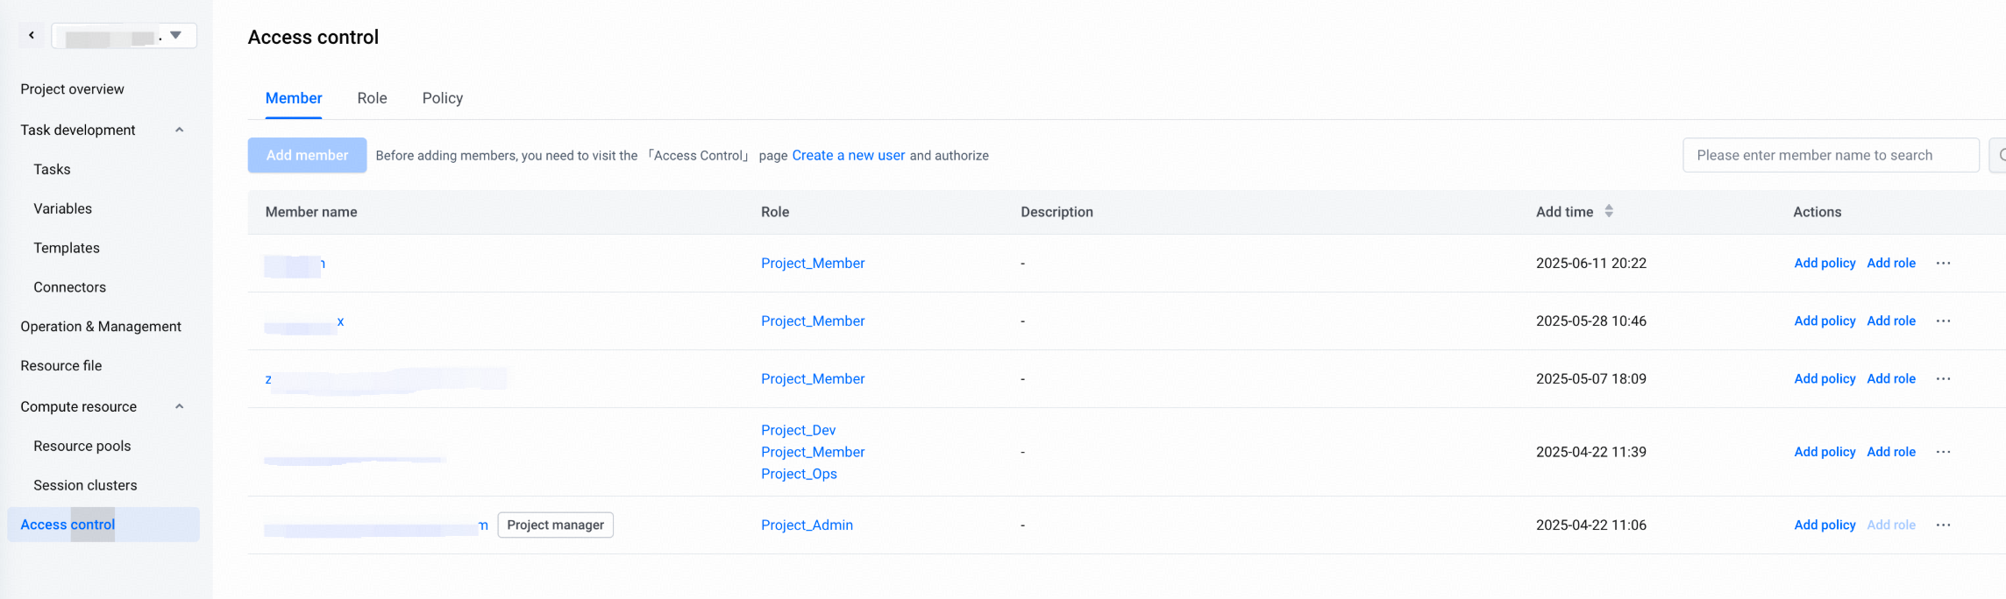
Task: Add role for member added 2025-05-07 18:09
Action: tap(1891, 378)
